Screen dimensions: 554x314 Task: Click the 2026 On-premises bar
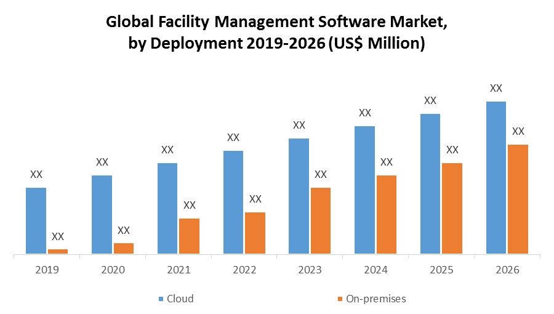[x=518, y=199]
